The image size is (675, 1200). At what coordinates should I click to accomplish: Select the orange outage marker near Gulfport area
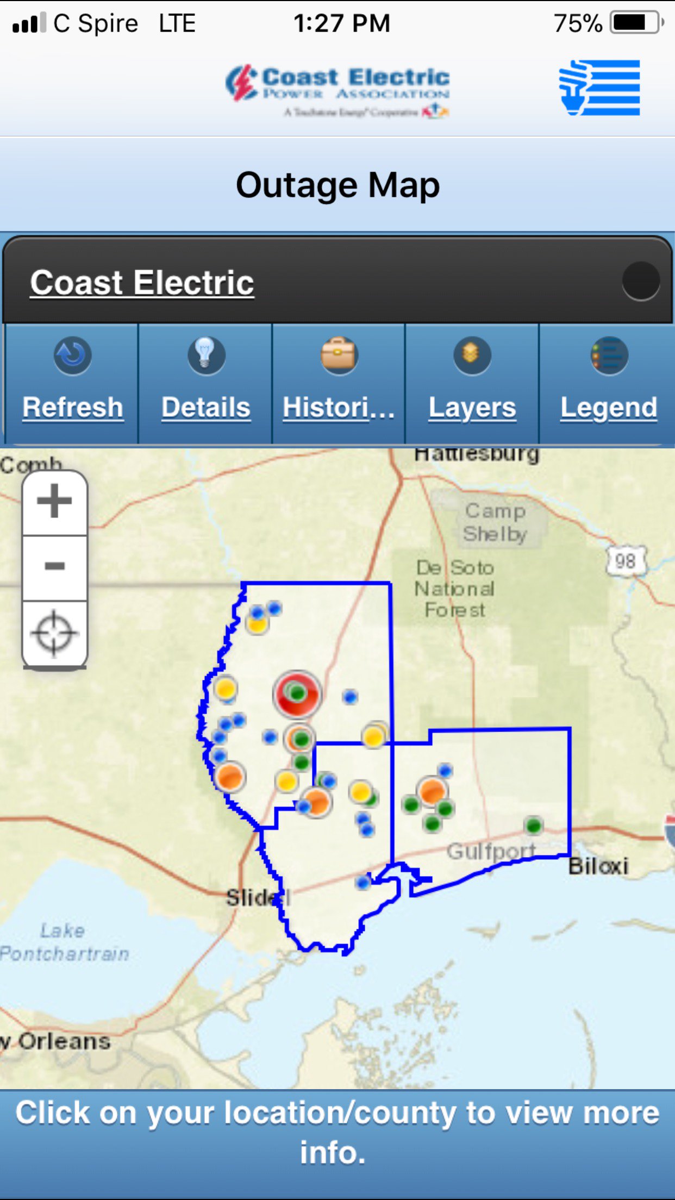coord(433,791)
